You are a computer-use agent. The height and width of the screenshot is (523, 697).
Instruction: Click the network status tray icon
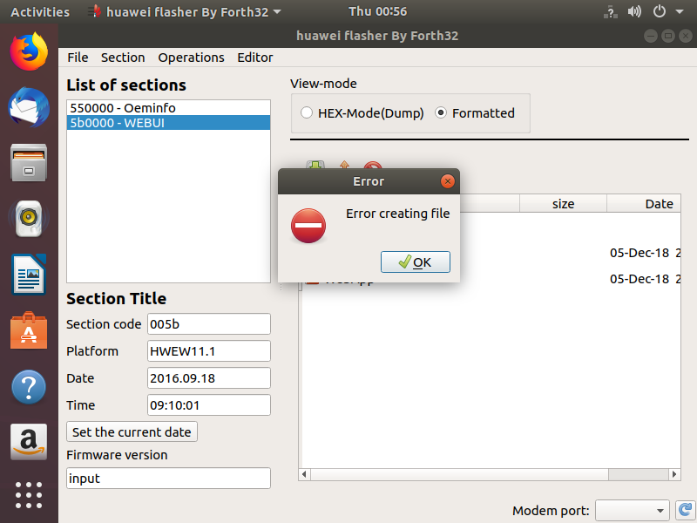point(611,12)
